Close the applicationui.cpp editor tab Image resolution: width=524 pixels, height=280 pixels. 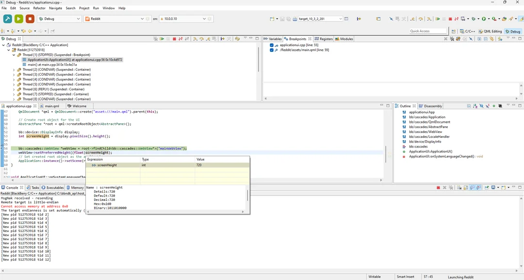tap(35, 106)
